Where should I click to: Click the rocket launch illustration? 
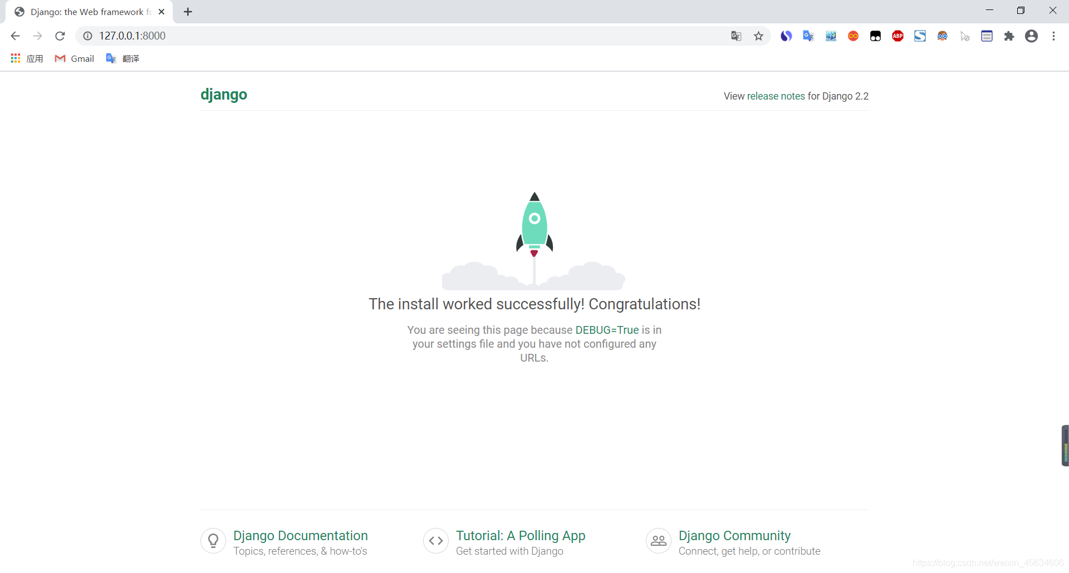[x=534, y=241]
